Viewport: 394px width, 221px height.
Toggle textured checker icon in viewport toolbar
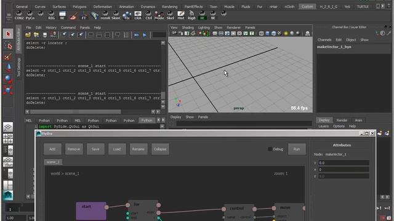point(279,33)
